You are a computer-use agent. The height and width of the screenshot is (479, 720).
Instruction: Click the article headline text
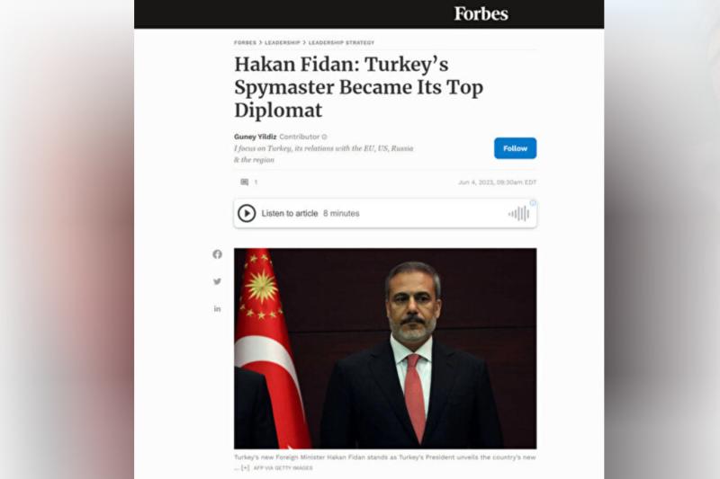358,87
